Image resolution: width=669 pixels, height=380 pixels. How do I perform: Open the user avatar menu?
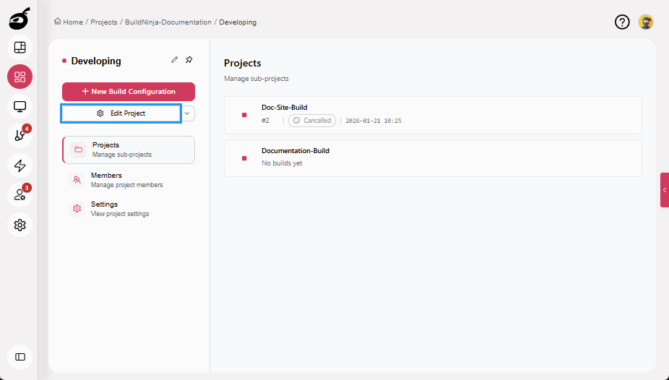coord(646,22)
